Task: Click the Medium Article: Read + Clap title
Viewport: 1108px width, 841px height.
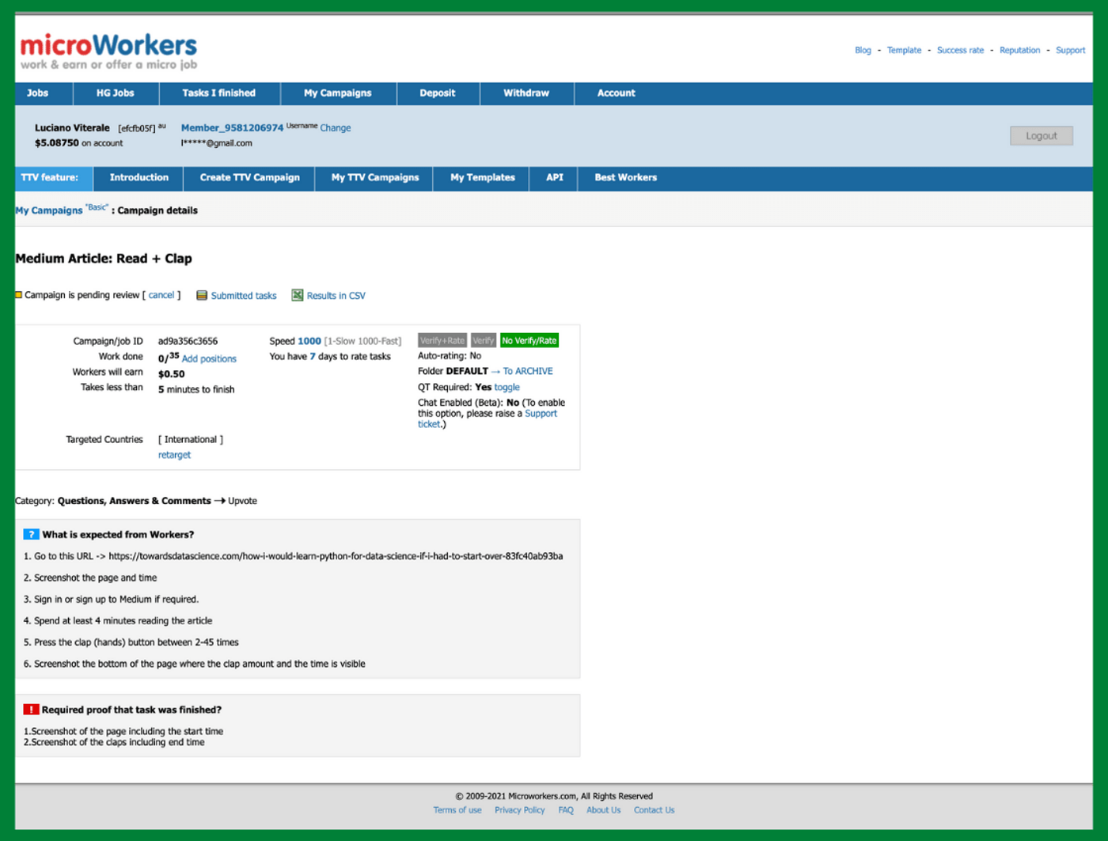Action: 104,259
